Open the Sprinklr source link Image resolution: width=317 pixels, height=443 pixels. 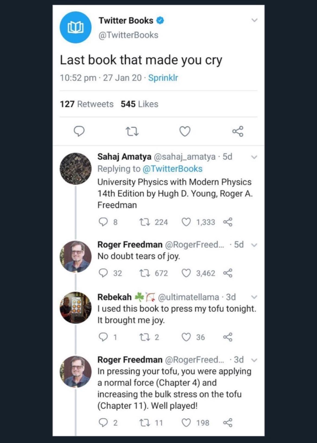pos(163,77)
